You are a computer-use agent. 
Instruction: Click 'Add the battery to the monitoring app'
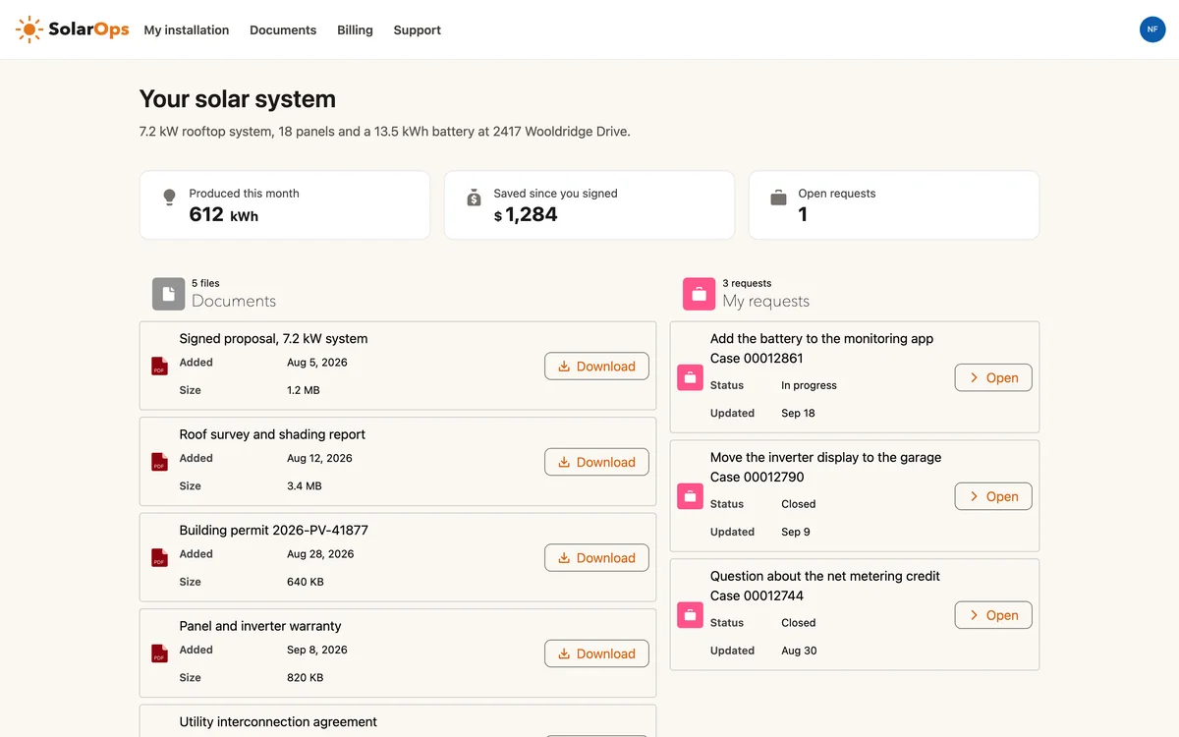(x=821, y=338)
